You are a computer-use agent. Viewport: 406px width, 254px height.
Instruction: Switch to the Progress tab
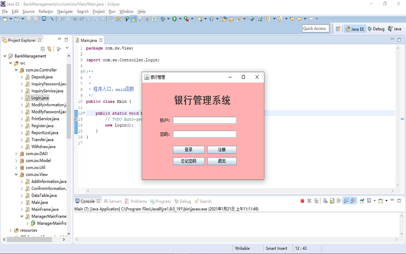pos(160,201)
